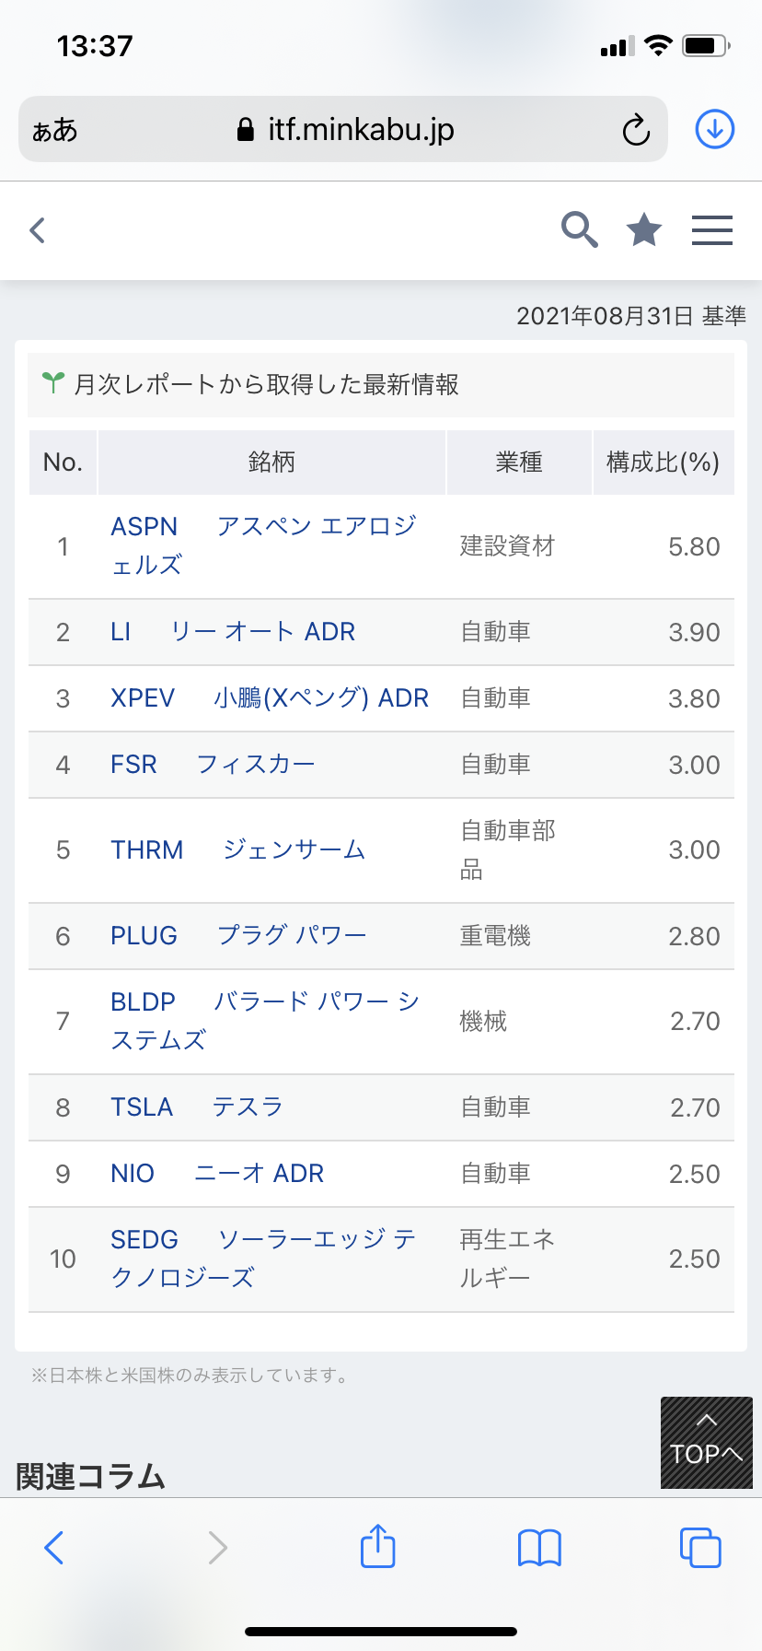
Task: Tap the favorites star icon
Action: pyautogui.click(x=644, y=229)
